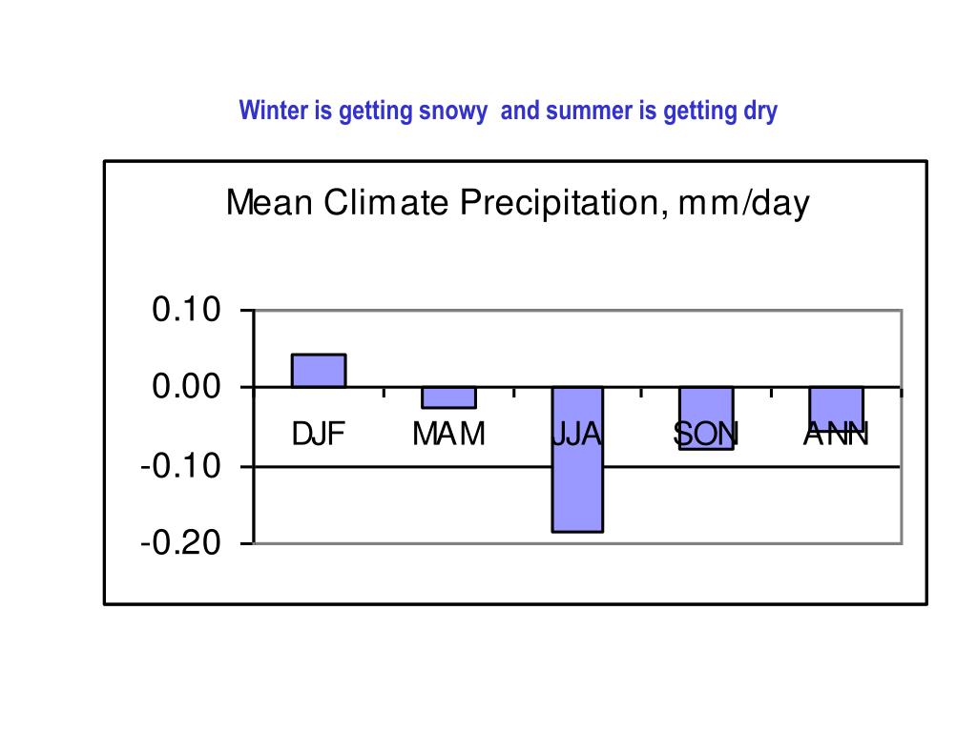The height and width of the screenshot is (732, 977).
Task: Select the MAM category label
Action: [448, 434]
